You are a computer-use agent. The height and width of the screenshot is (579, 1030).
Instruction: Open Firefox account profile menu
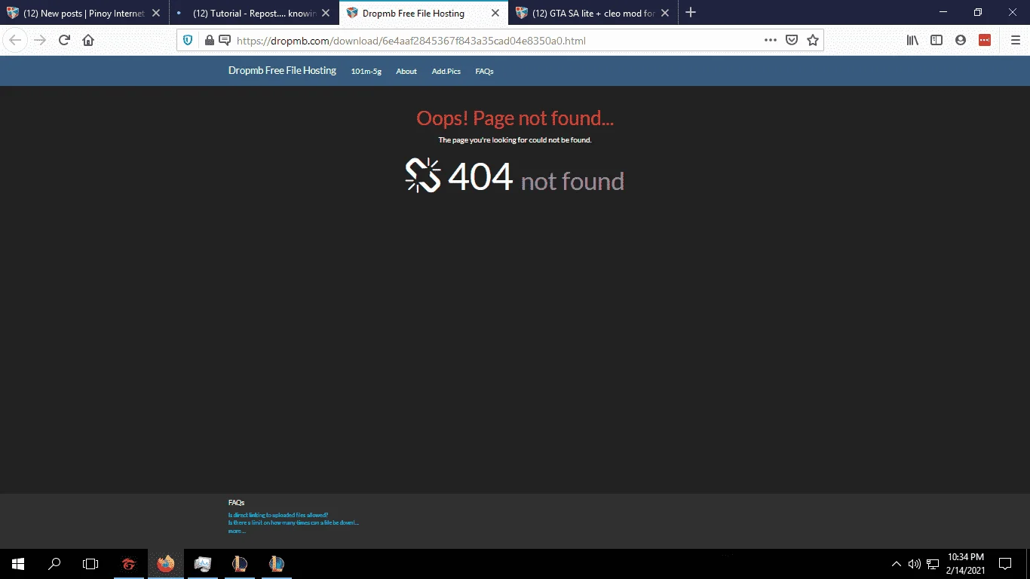pyautogui.click(x=961, y=41)
